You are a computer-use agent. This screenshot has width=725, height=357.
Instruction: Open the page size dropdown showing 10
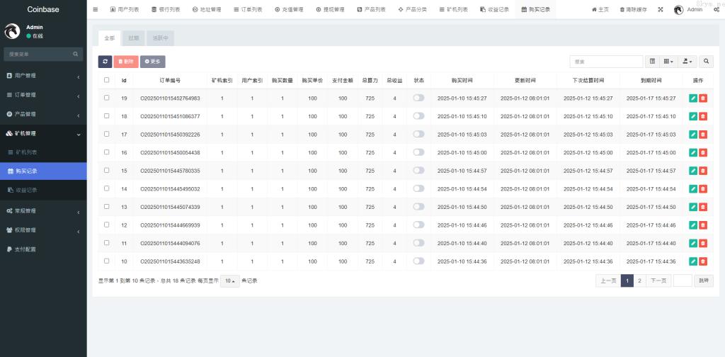point(229,280)
